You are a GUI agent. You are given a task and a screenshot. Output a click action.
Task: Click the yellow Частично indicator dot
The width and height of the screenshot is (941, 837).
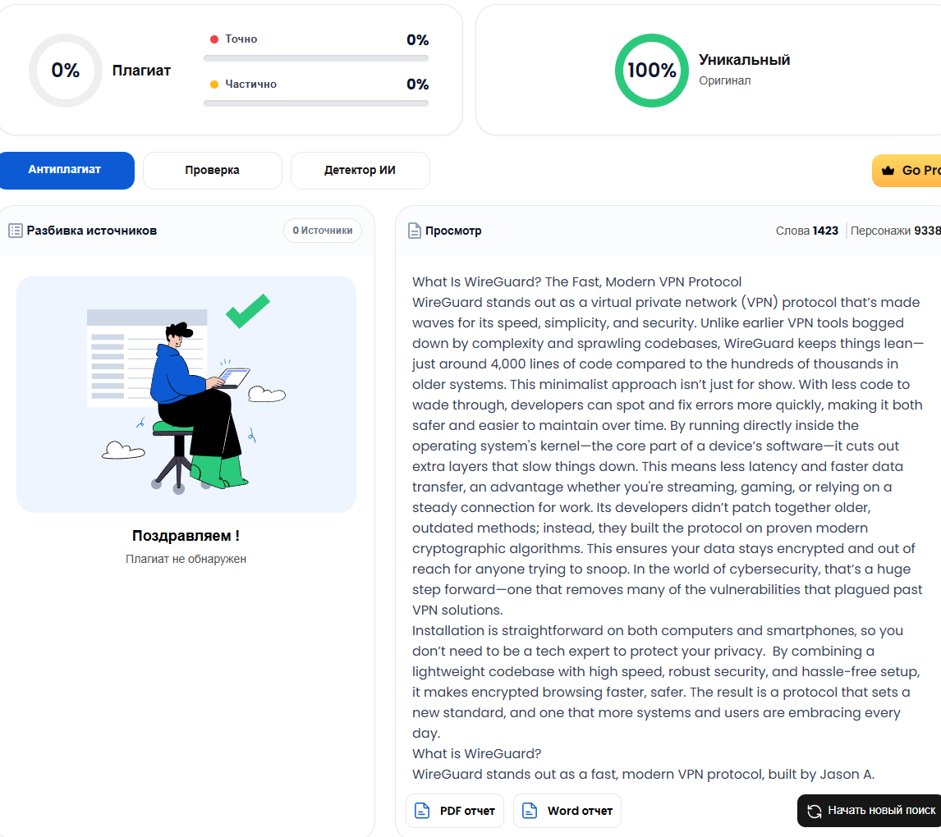[214, 85]
